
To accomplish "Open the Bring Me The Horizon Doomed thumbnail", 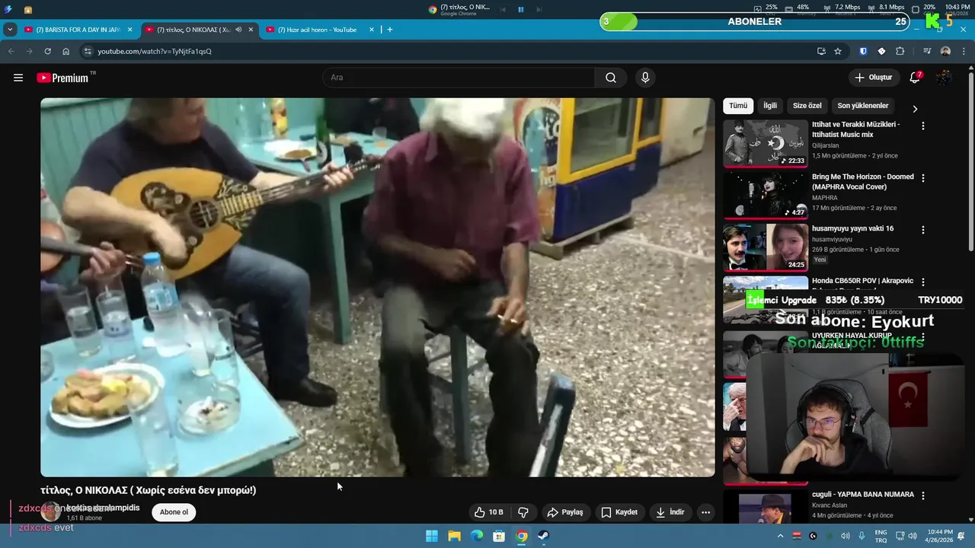I will click(766, 195).
